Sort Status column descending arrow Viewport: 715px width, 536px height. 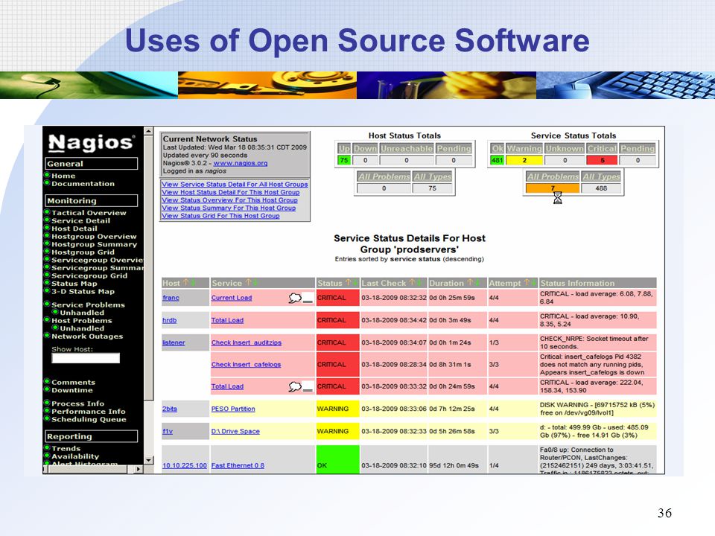355,283
